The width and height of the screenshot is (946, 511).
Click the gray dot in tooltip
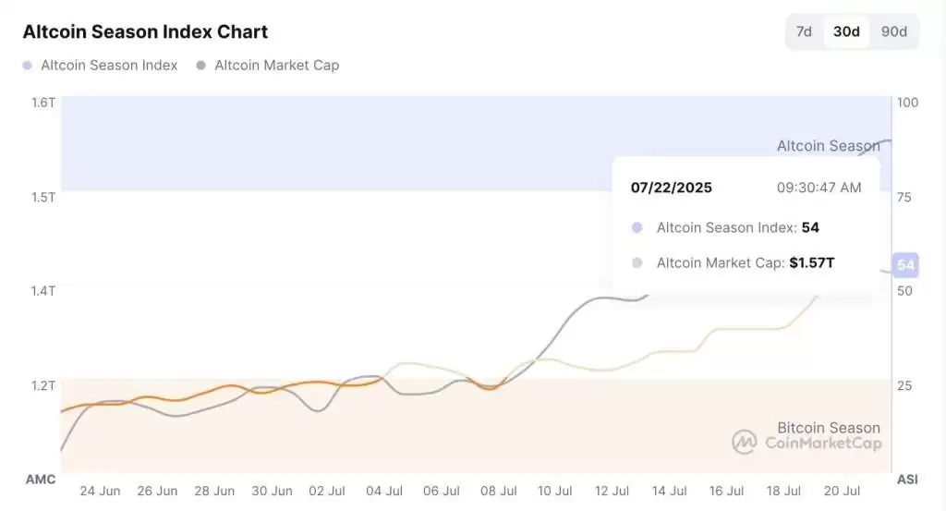click(x=637, y=262)
